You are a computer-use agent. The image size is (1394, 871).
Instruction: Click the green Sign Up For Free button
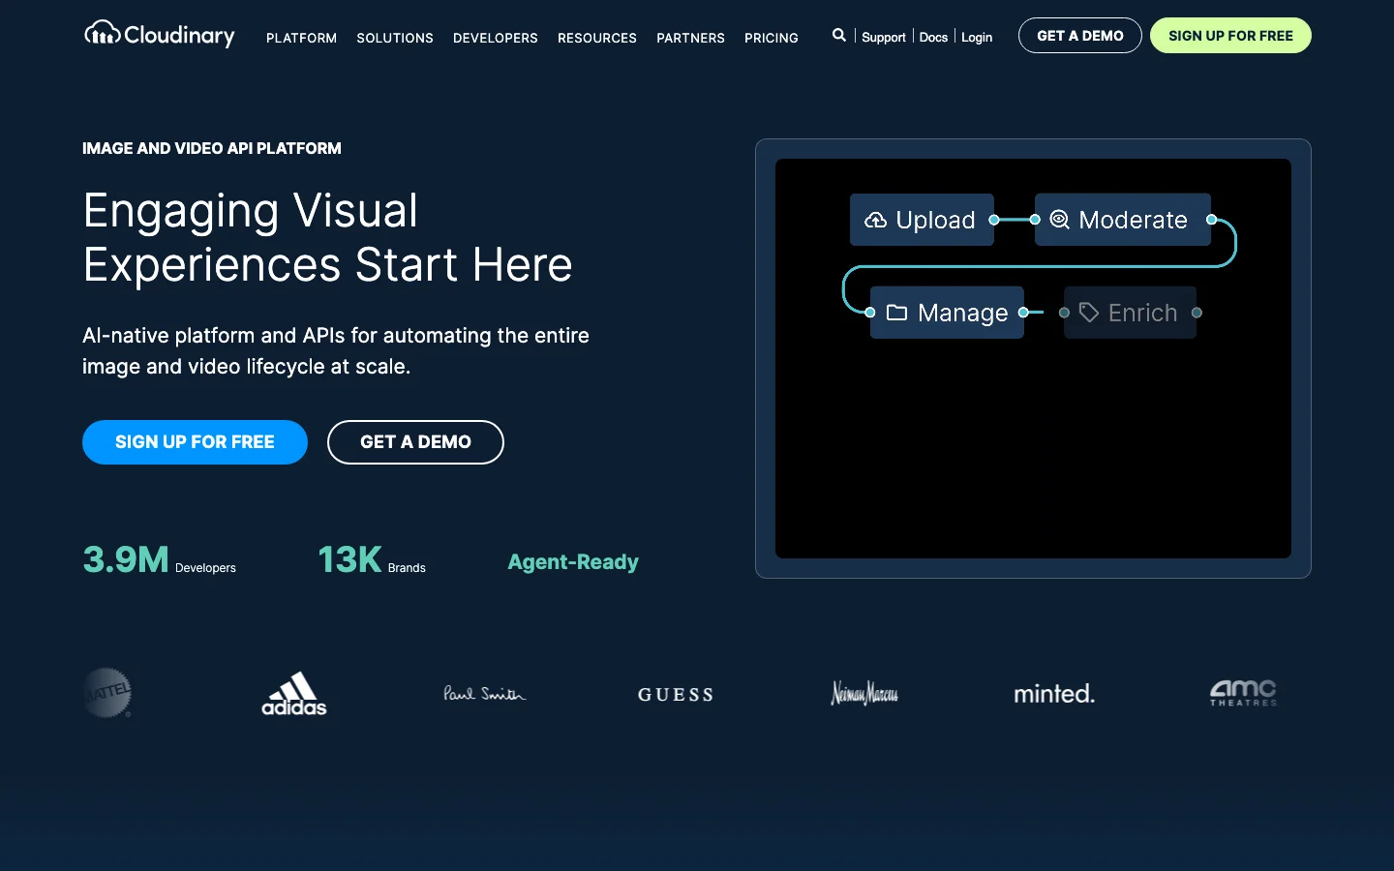click(x=1230, y=36)
